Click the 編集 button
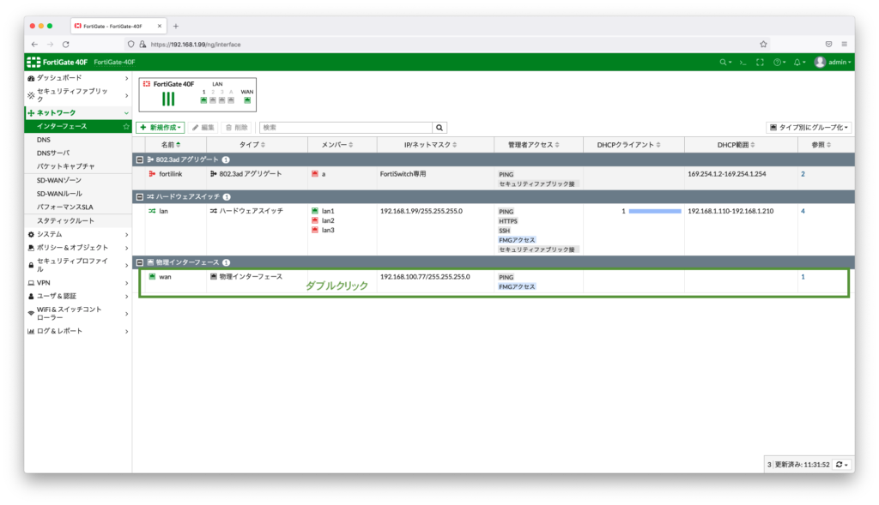This screenshot has height=505, width=879. [x=203, y=128]
